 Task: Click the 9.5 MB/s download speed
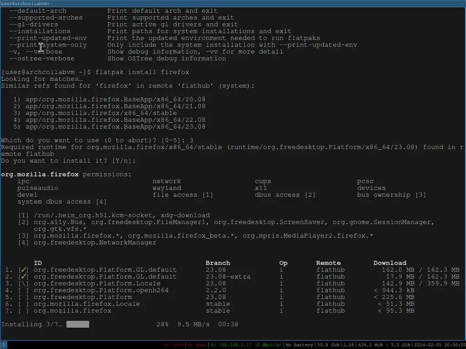click(x=193, y=324)
